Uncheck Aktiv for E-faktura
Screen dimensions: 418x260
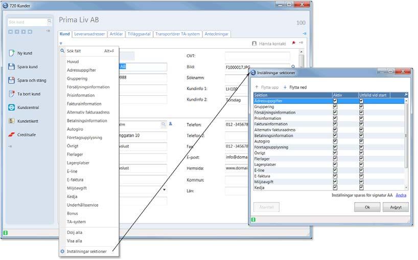coord(335,176)
